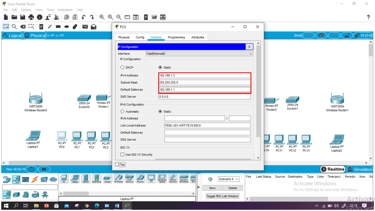Screen dimensions: 375x211
Task: Select the Static IPv6 radio button
Action: click(x=160, y=111)
